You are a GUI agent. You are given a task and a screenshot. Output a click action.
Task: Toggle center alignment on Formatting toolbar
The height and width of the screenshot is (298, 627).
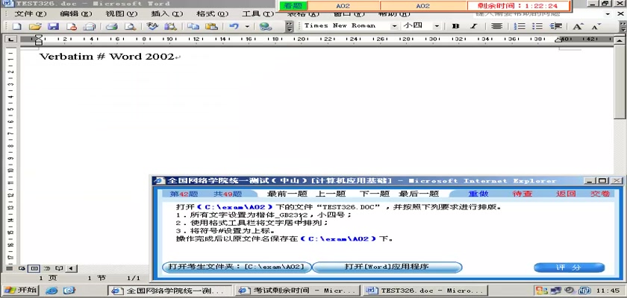(496, 26)
